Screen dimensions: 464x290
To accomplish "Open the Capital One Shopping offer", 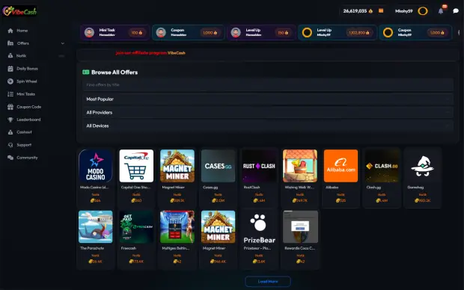I will (x=136, y=177).
